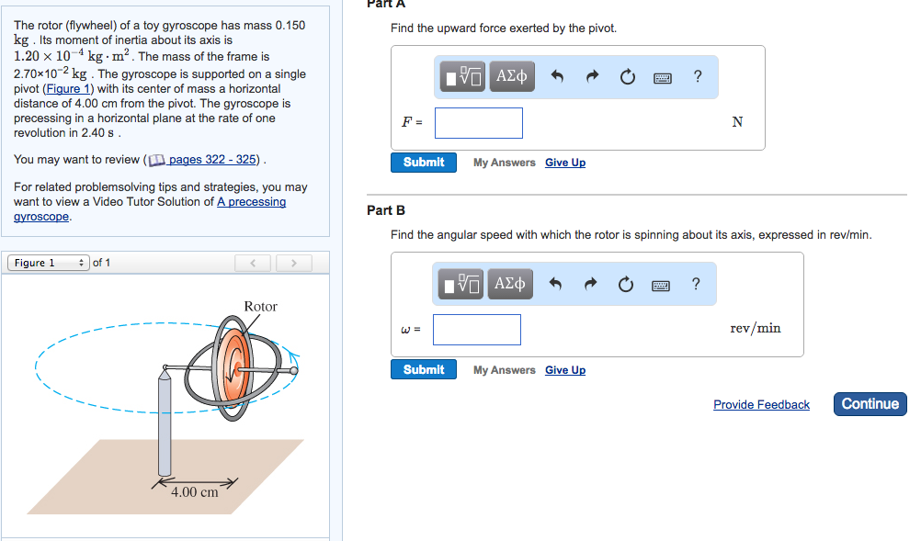Click the help question mark in Part A
This screenshot has width=921, height=541.
click(x=696, y=76)
